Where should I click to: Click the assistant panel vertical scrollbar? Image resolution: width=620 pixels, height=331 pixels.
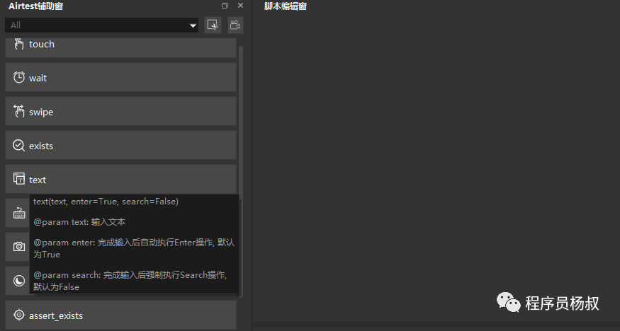(241, 172)
